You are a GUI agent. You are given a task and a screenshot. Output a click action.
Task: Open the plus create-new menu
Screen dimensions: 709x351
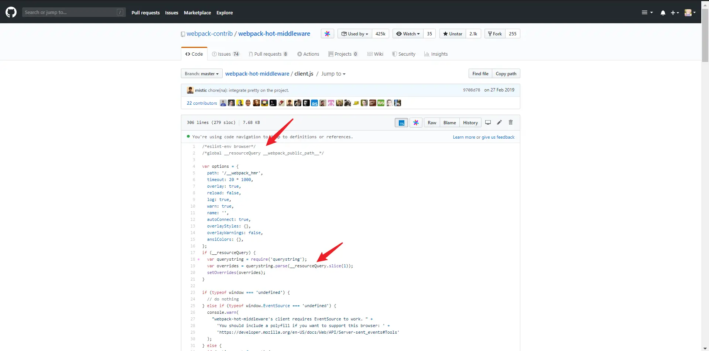(x=675, y=13)
